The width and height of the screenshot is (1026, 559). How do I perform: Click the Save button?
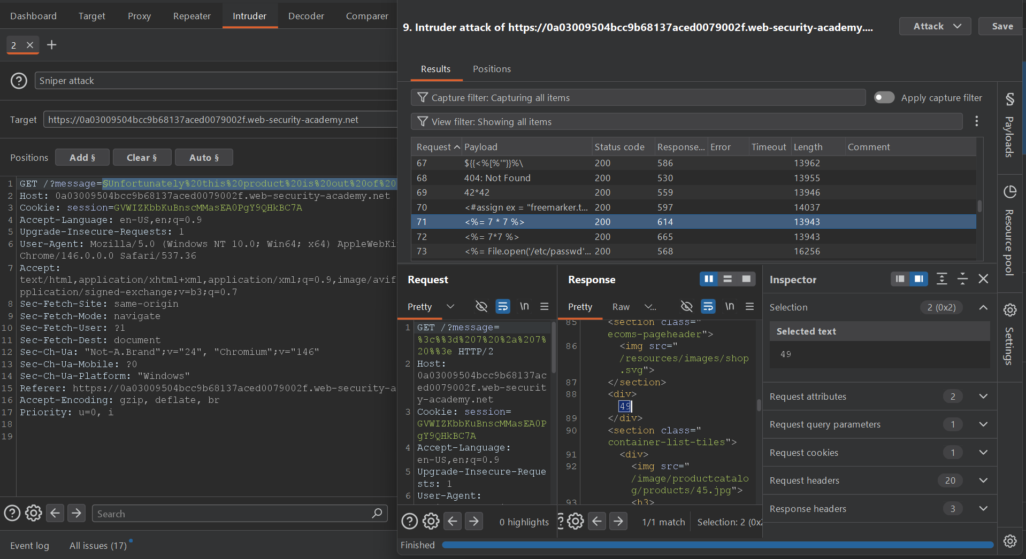(1002, 26)
